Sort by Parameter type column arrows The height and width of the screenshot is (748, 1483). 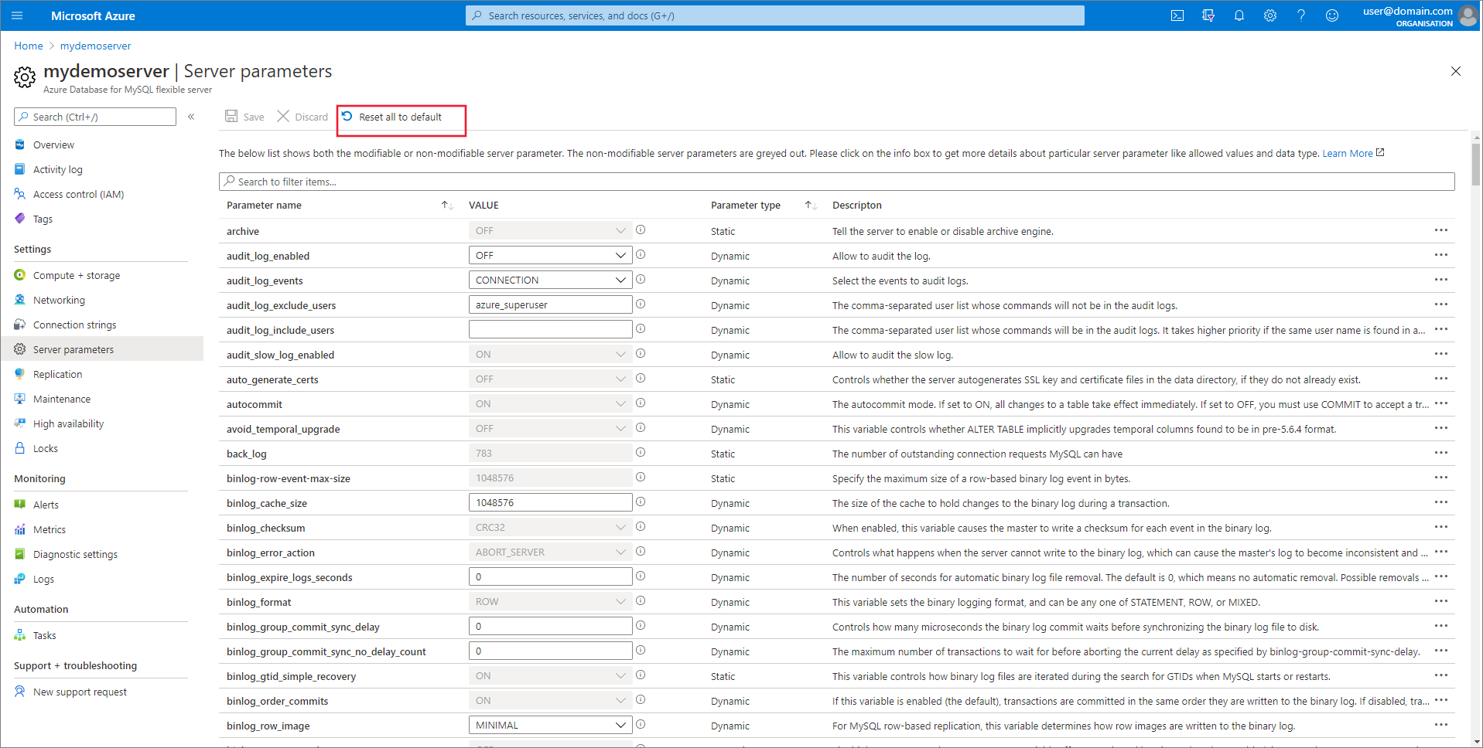click(x=810, y=205)
